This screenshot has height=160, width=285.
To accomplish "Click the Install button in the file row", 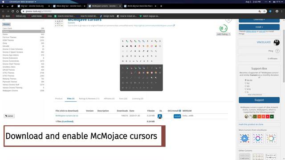I will tap(177, 116).
